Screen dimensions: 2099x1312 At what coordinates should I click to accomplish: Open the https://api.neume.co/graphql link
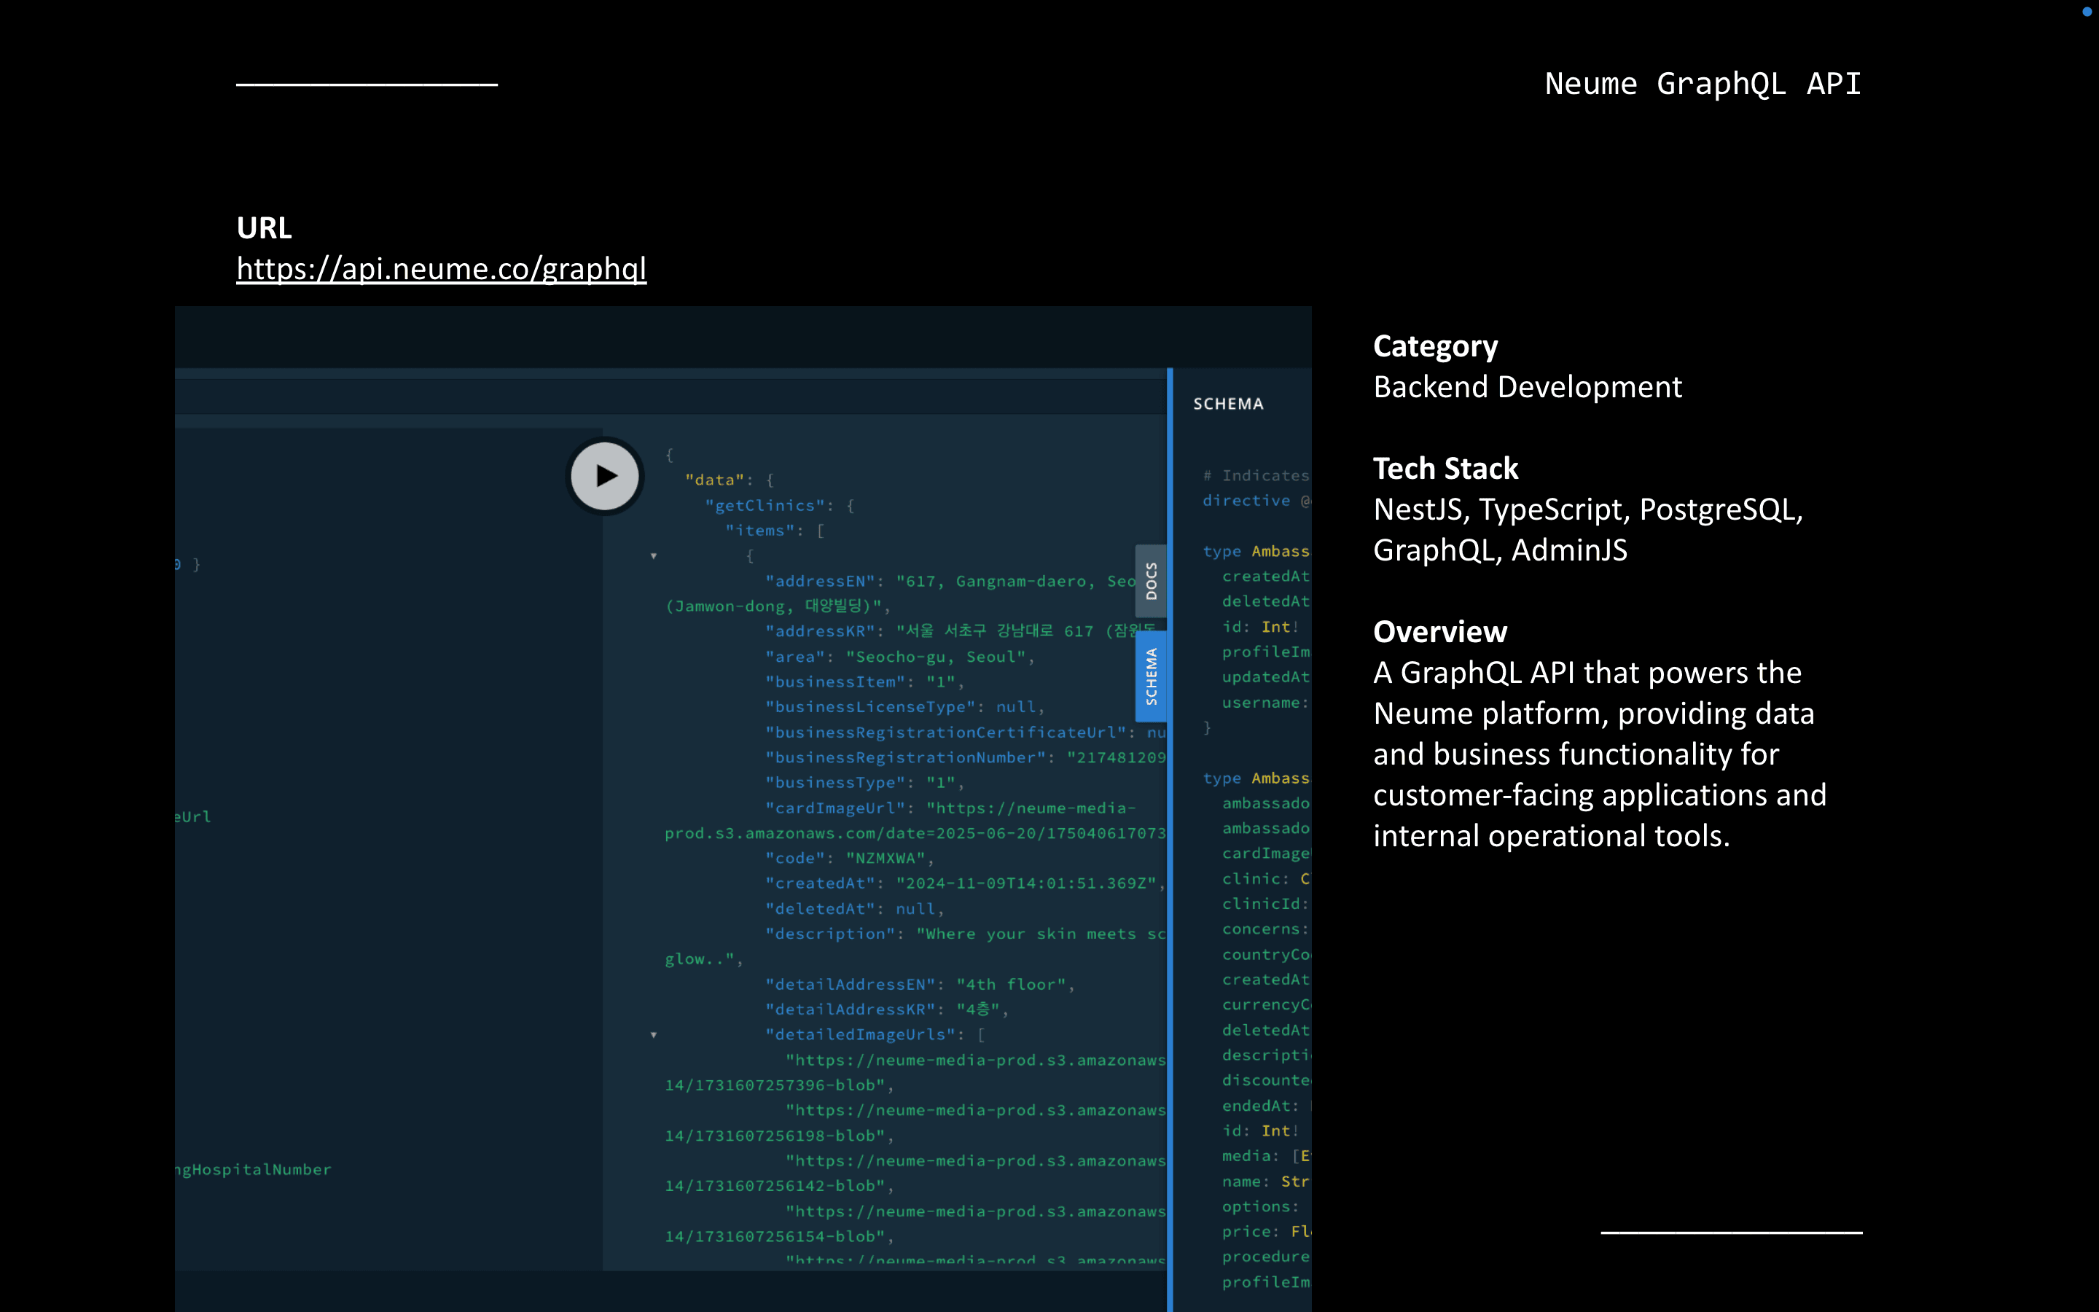(x=442, y=269)
